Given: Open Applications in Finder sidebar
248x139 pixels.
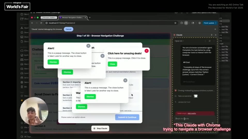Looking at the screenshot, I should click(25, 28).
